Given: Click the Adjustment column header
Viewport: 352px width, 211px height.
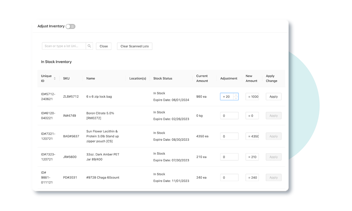Looking at the screenshot, I should 229,79.
